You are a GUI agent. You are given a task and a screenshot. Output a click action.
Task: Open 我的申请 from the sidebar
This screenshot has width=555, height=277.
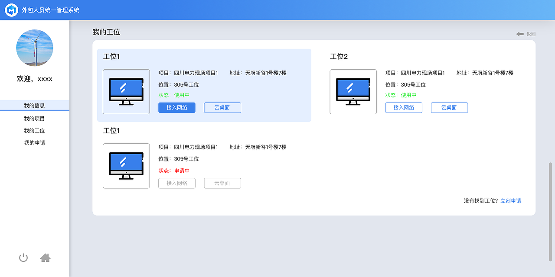coord(34,142)
